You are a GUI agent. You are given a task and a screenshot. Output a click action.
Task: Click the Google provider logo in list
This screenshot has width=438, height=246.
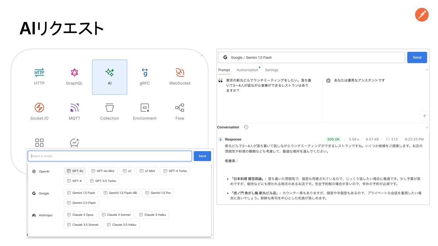(x=34, y=193)
